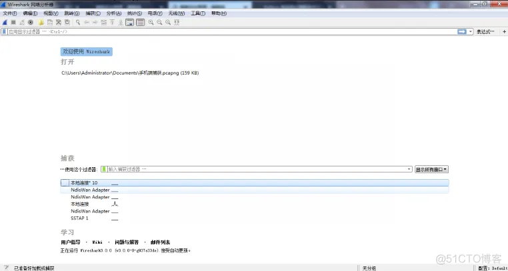Image resolution: width=508 pixels, height=271 pixels.
Task: Toggle packet list colorize rules icon
Action: [140, 23]
